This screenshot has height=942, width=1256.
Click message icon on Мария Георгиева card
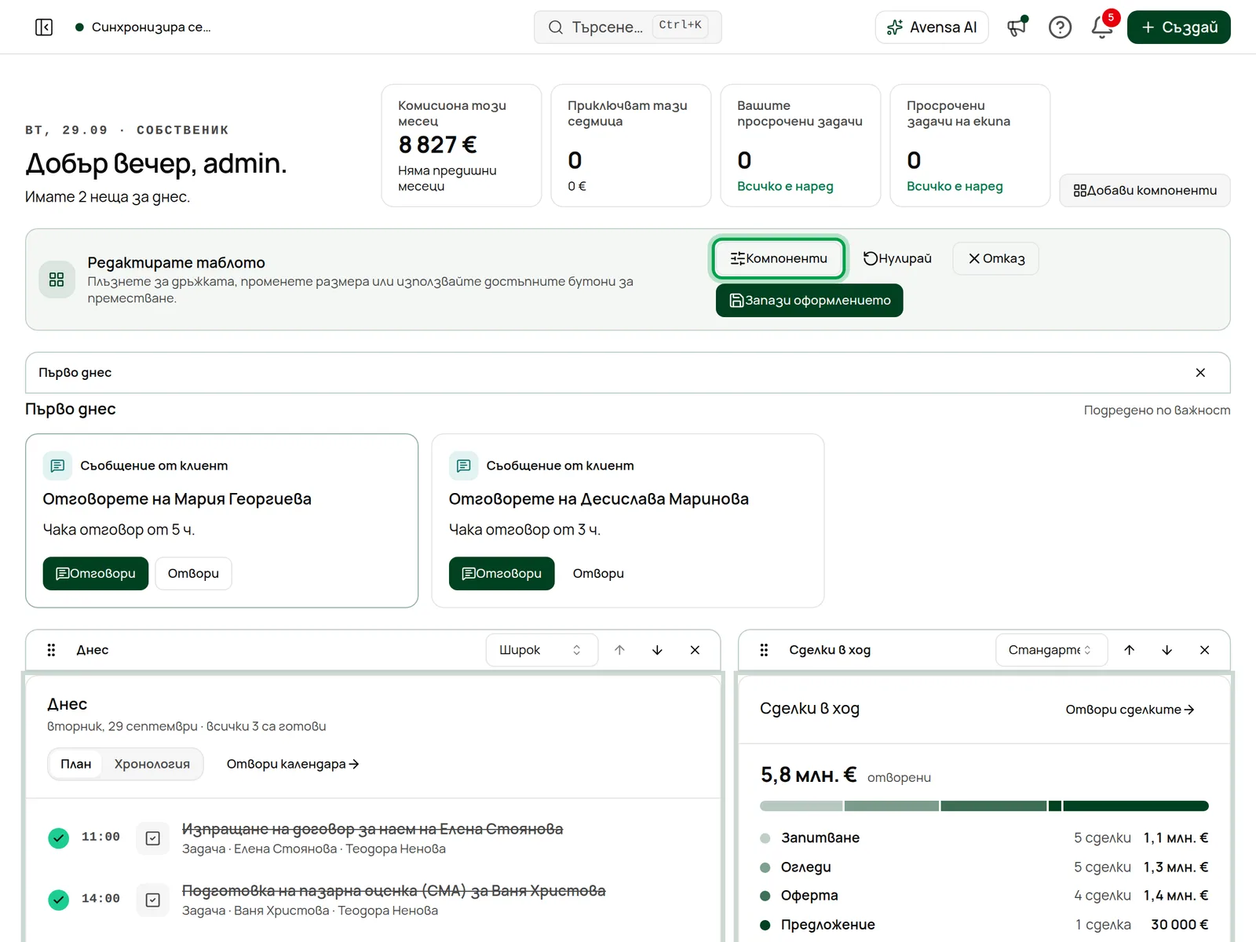(x=57, y=466)
